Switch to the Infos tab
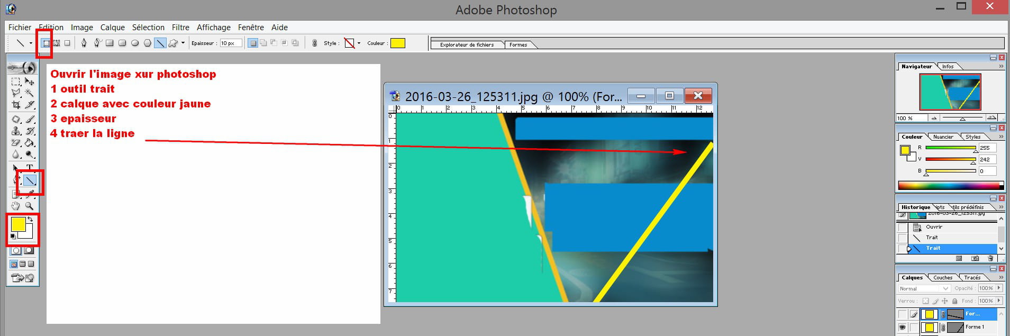 click(x=948, y=67)
